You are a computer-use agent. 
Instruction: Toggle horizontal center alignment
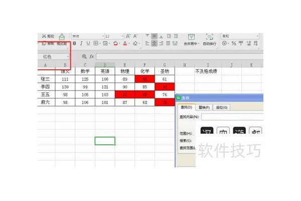(154, 43)
